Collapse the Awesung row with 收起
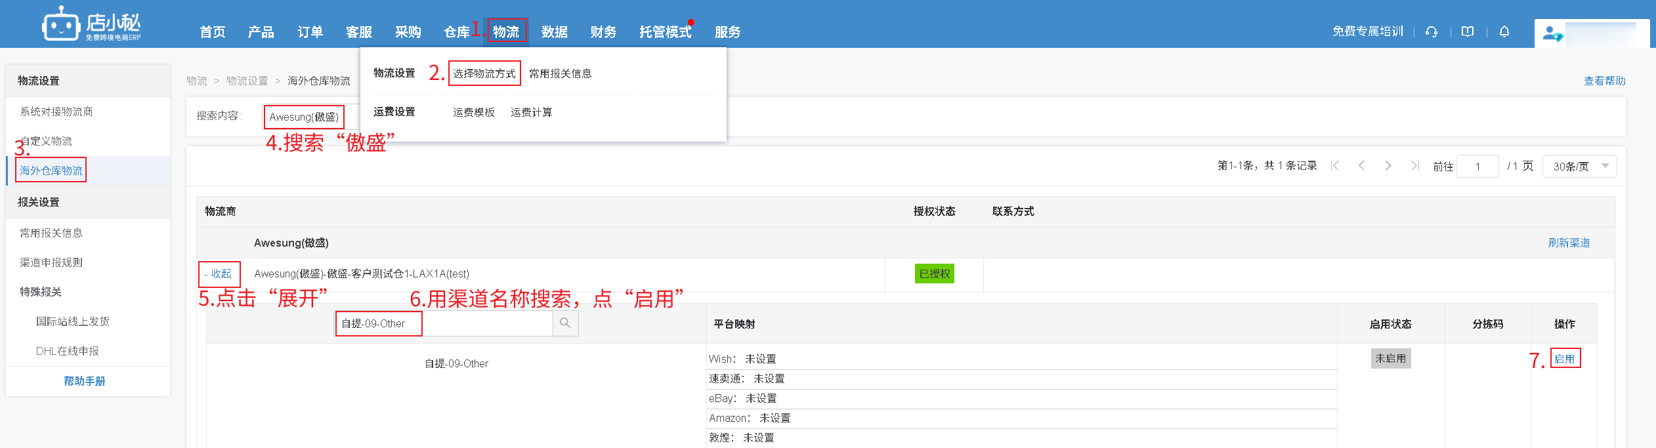Screen dimensions: 1656x448 219,274
